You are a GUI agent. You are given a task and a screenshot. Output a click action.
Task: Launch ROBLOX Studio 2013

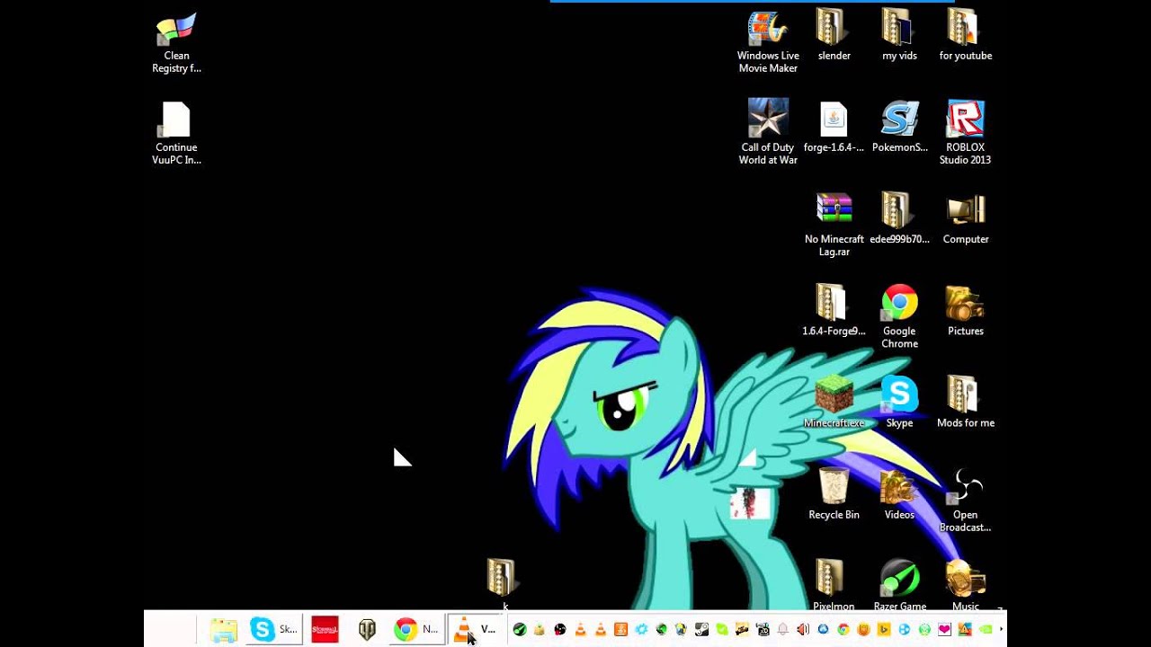(965, 133)
